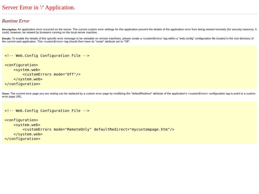Click the first closing </configuration> tag
Screen dimensions: 259x194
(x=23, y=84)
